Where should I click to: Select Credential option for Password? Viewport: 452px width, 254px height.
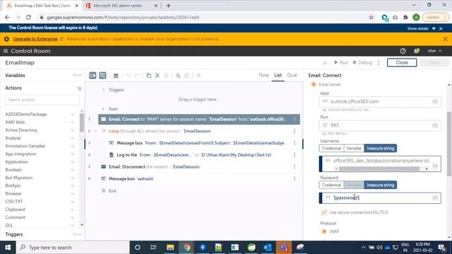pyautogui.click(x=331, y=185)
